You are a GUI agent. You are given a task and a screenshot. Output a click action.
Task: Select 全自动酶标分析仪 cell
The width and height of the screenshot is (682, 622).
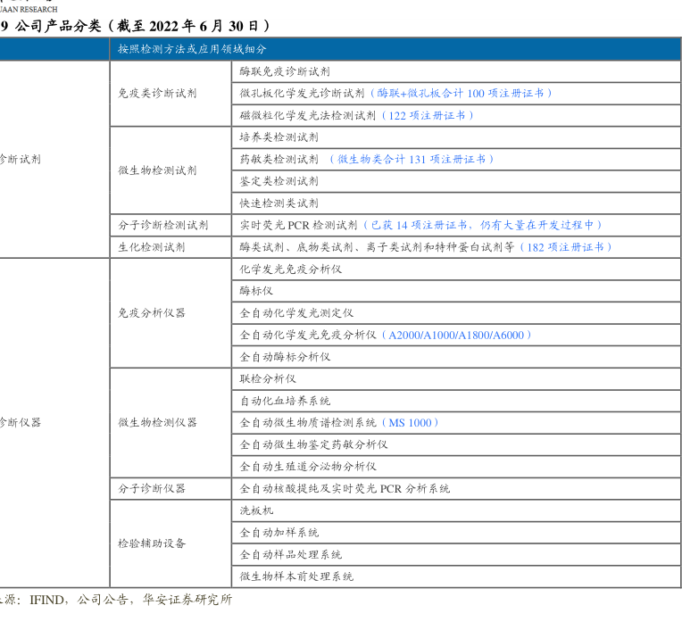(456, 357)
